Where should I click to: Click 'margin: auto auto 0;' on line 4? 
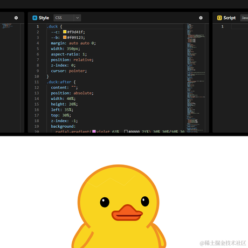(x=73, y=43)
